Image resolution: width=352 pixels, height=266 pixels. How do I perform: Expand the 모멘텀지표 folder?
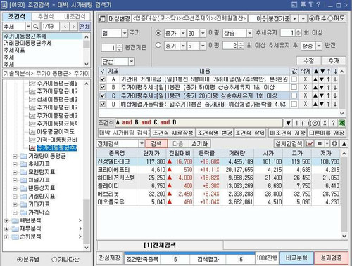click(15, 172)
